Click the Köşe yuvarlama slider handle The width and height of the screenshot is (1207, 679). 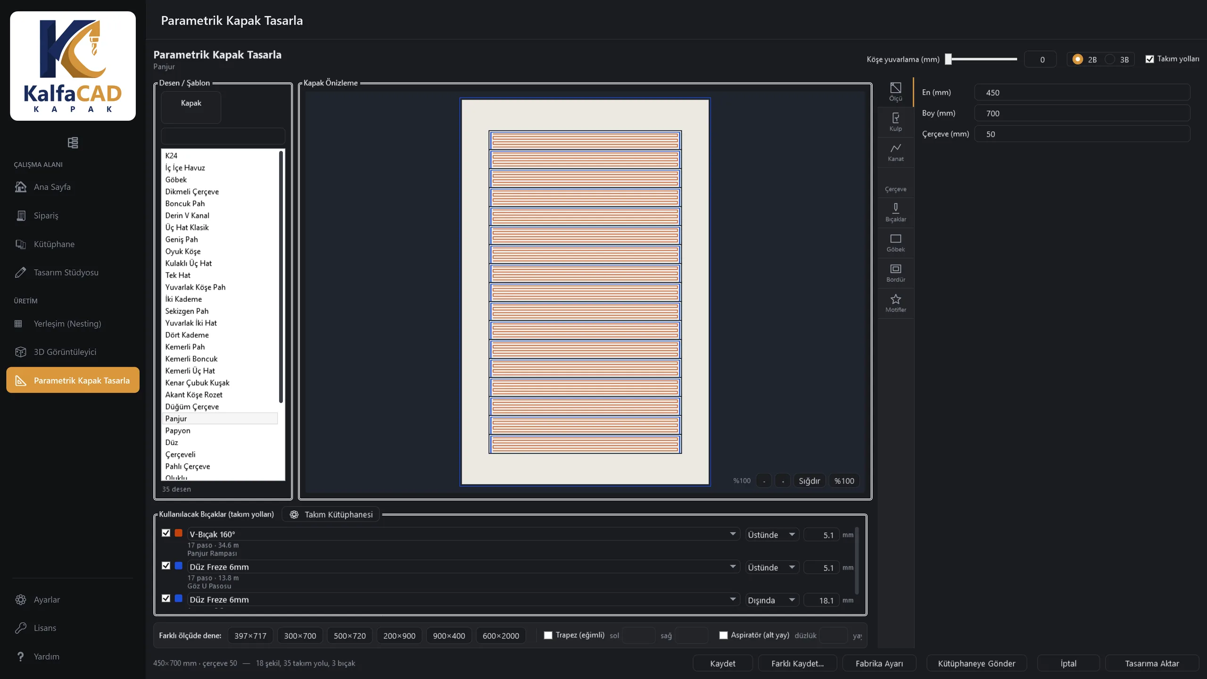coord(949,59)
